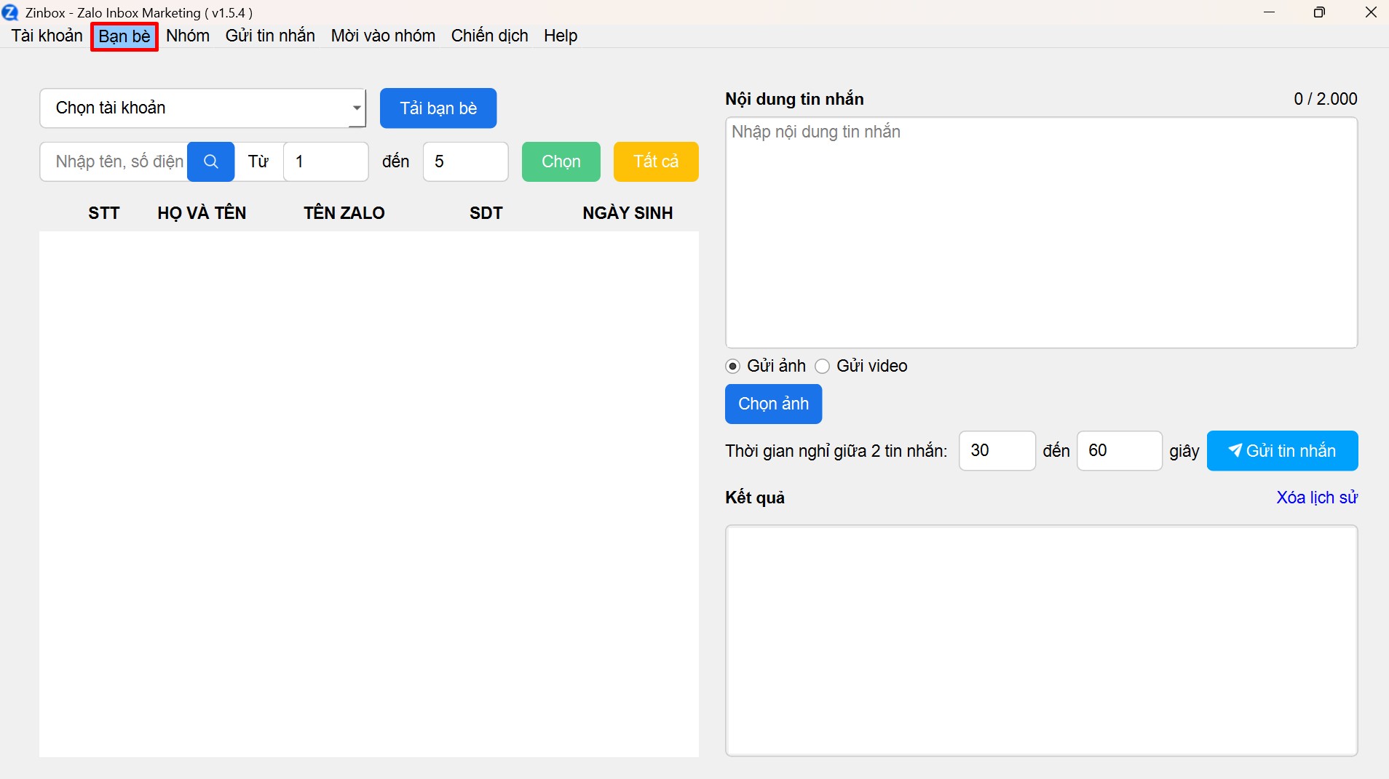Open the Tài khoản menu
The width and height of the screenshot is (1389, 779).
point(47,36)
